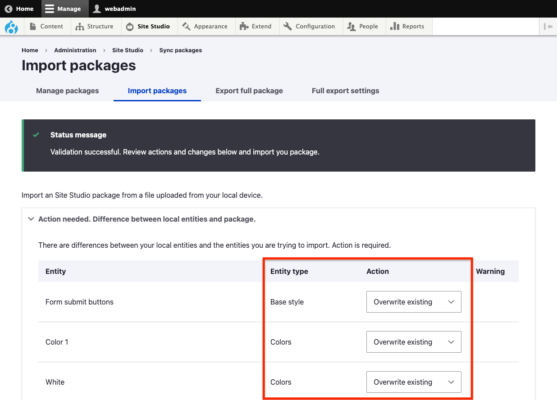Switch to Manage packages tab
This screenshot has width=557, height=400.
pyautogui.click(x=68, y=91)
